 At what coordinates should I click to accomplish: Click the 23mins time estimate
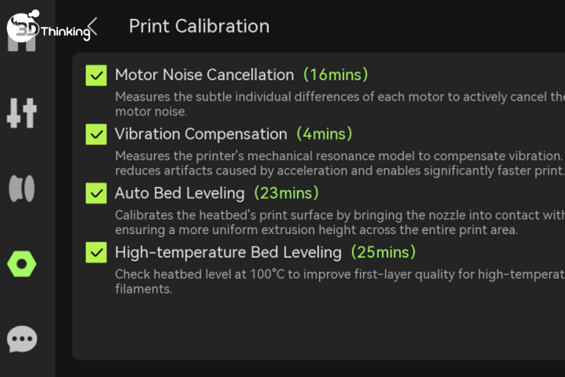[x=286, y=193]
